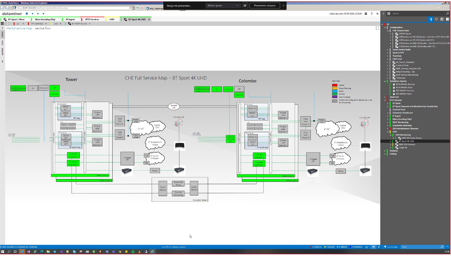Collapse the CHE Channel Add node

(x=388, y=31)
